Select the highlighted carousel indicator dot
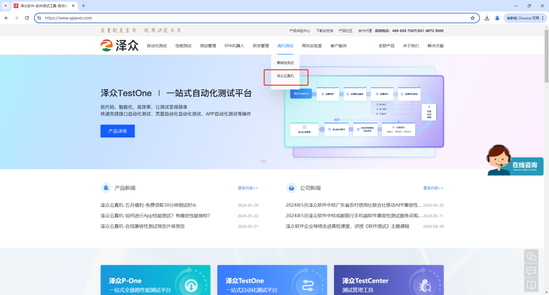The height and width of the screenshot is (295, 549). (263, 161)
